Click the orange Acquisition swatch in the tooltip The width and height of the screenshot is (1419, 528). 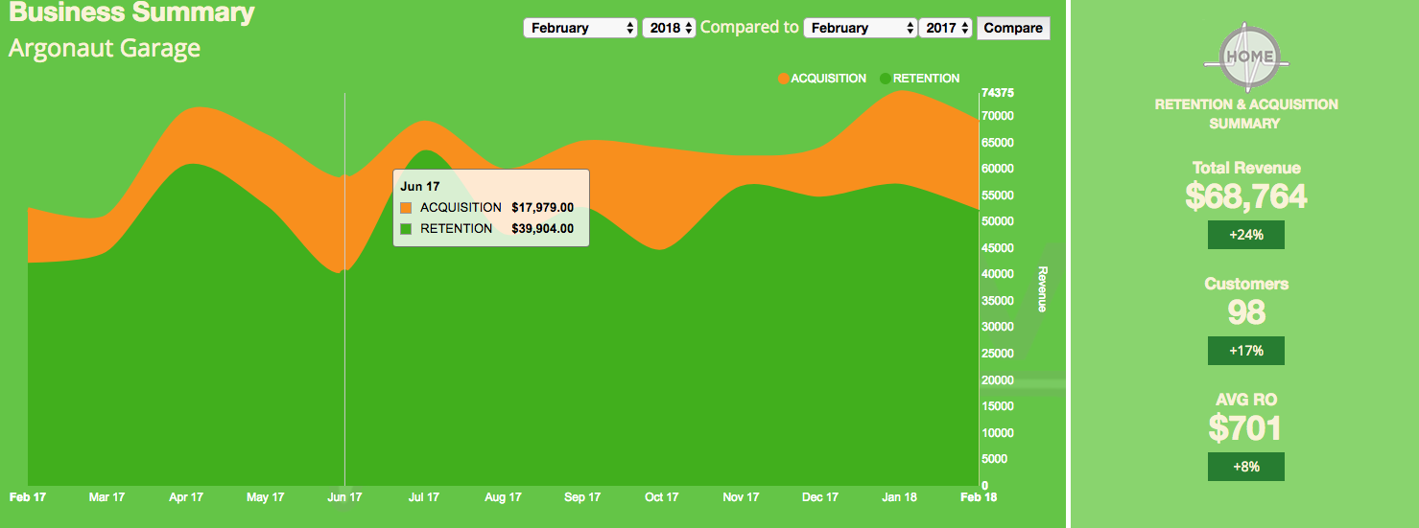[407, 208]
